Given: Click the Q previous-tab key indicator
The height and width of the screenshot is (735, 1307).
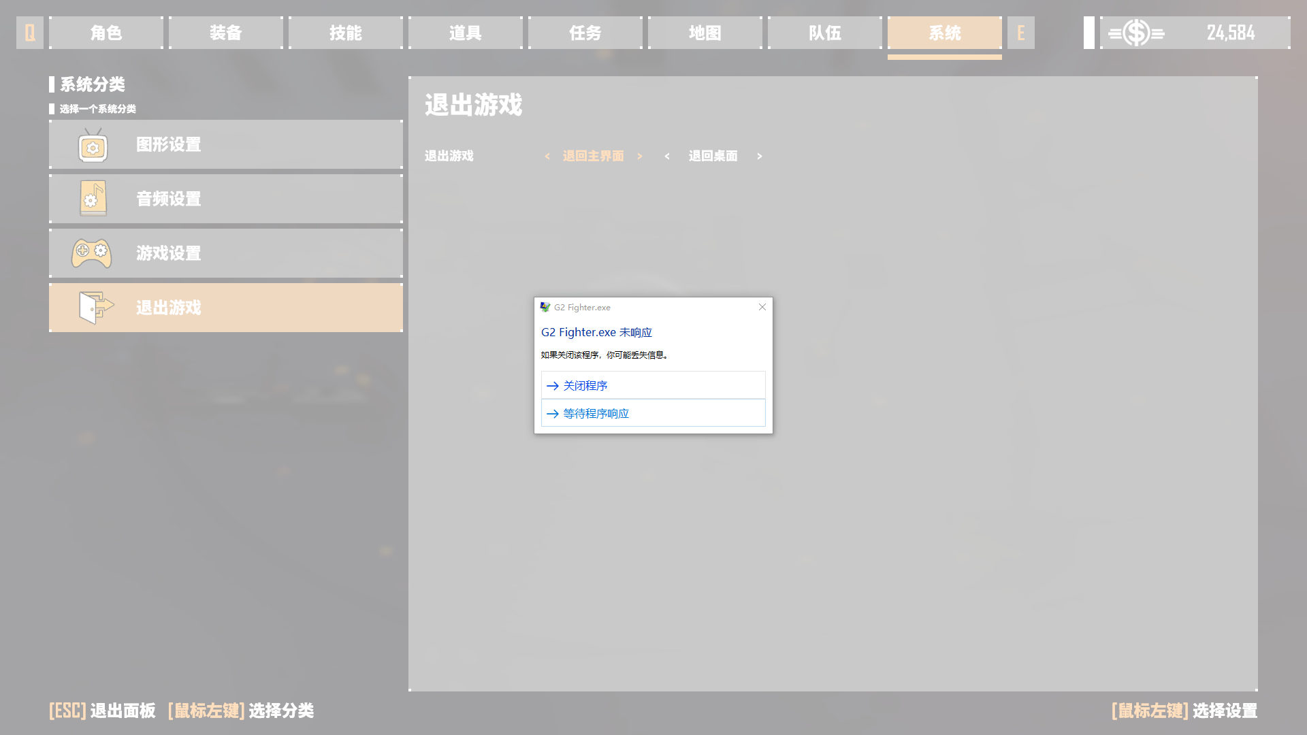Looking at the screenshot, I should tap(30, 33).
